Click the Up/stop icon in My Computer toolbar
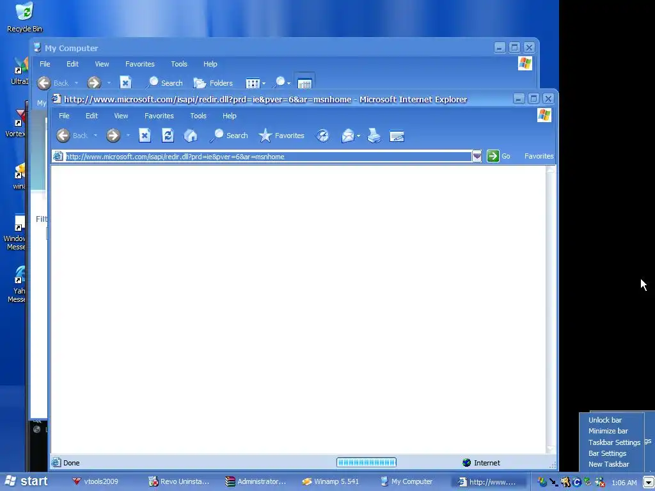 [126, 82]
